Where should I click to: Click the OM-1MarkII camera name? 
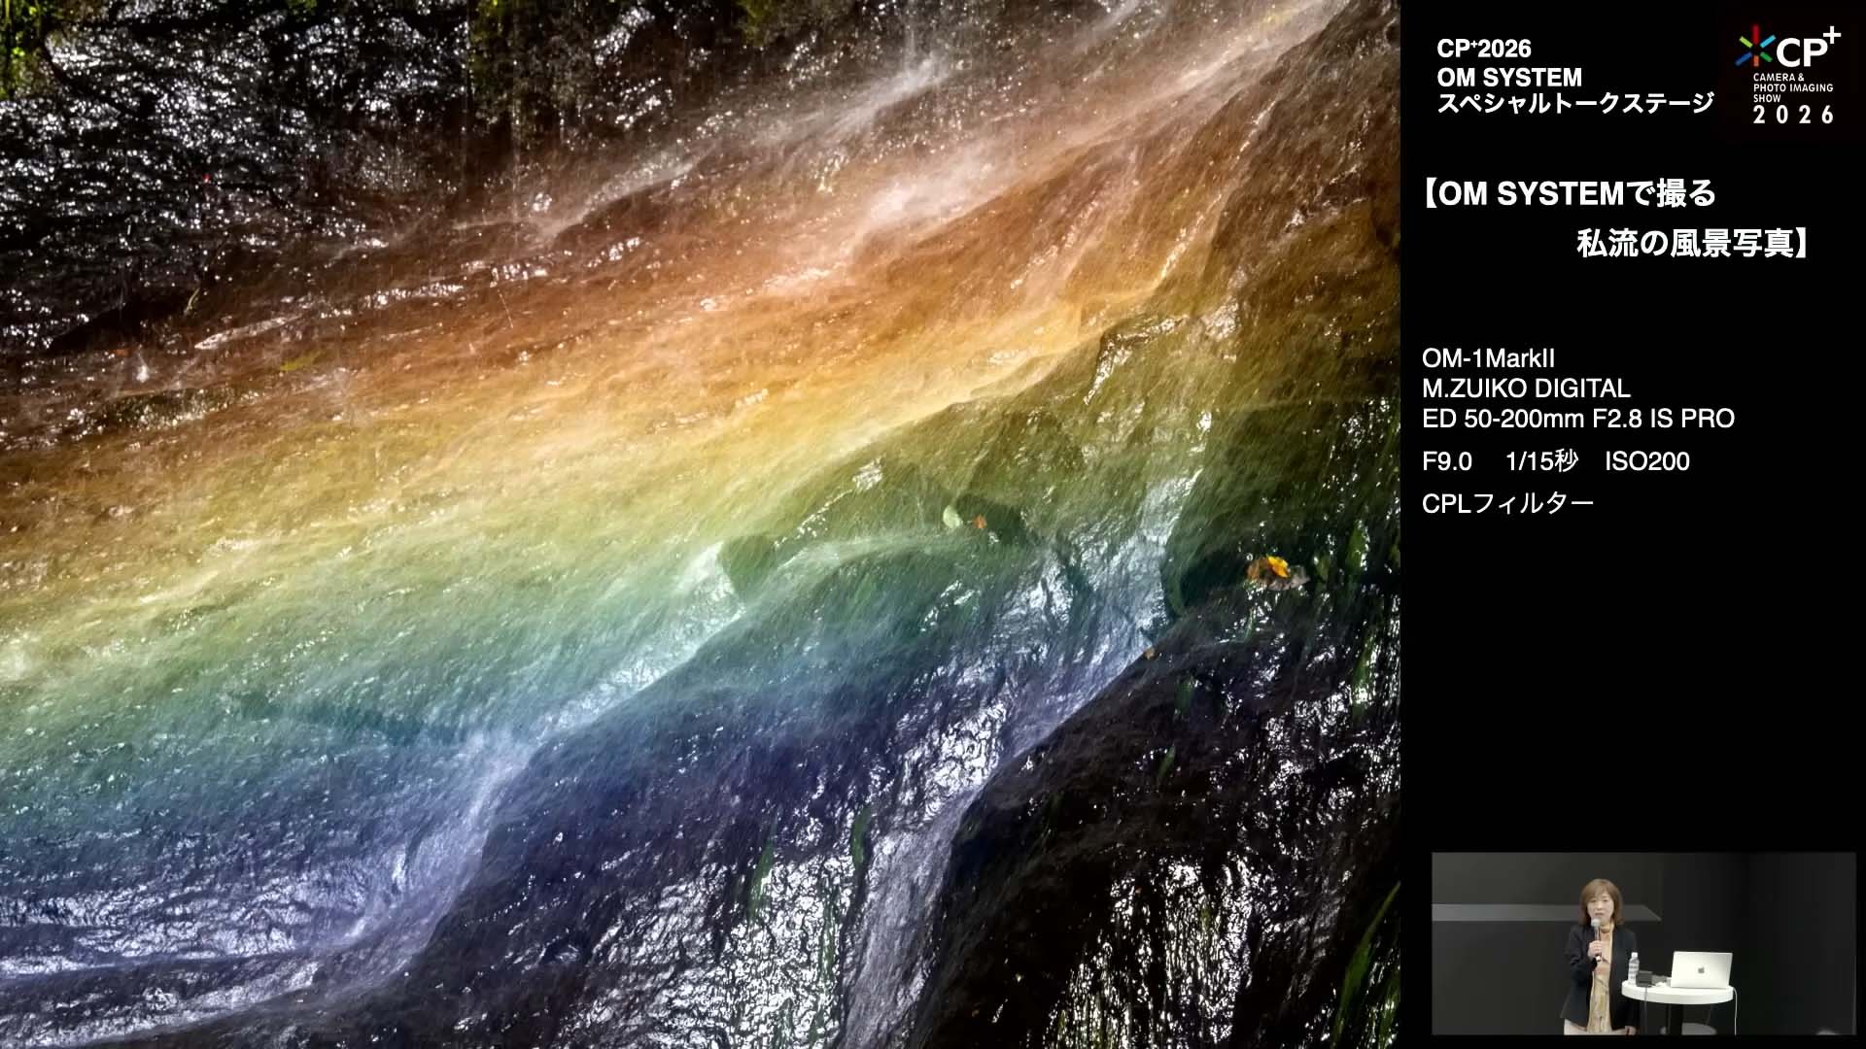[x=1488, y=358]
